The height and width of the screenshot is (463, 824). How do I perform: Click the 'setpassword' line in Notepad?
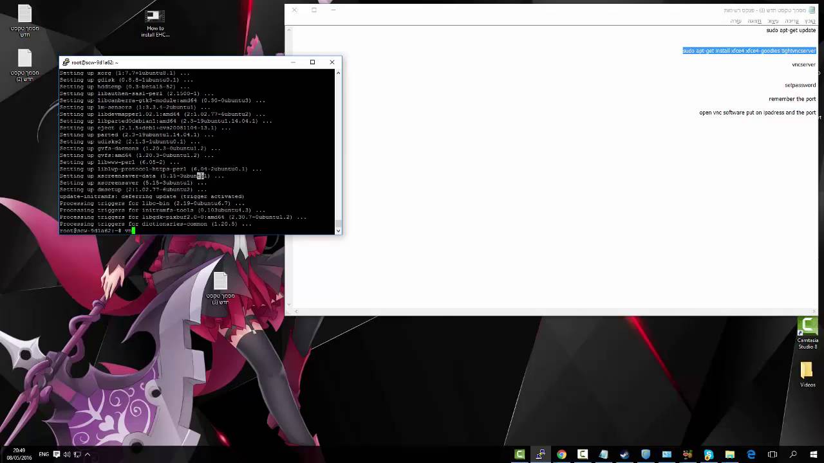click(800, 85)
